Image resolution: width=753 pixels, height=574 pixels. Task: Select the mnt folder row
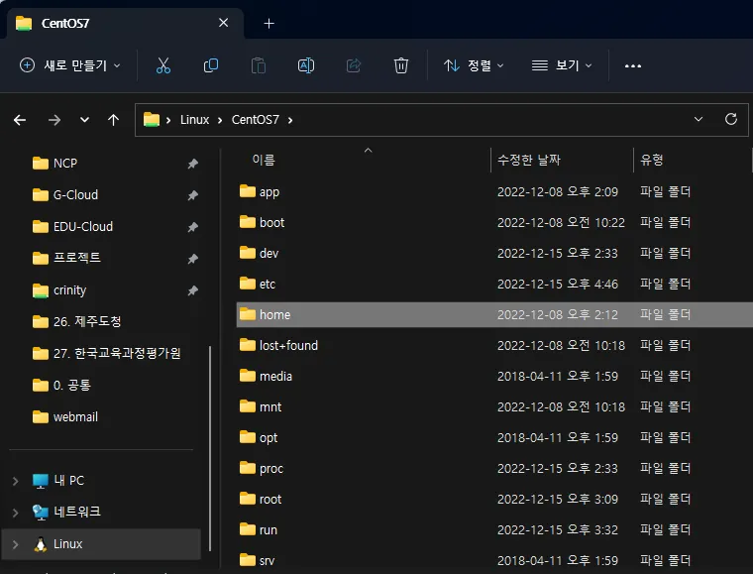point(494,406)
